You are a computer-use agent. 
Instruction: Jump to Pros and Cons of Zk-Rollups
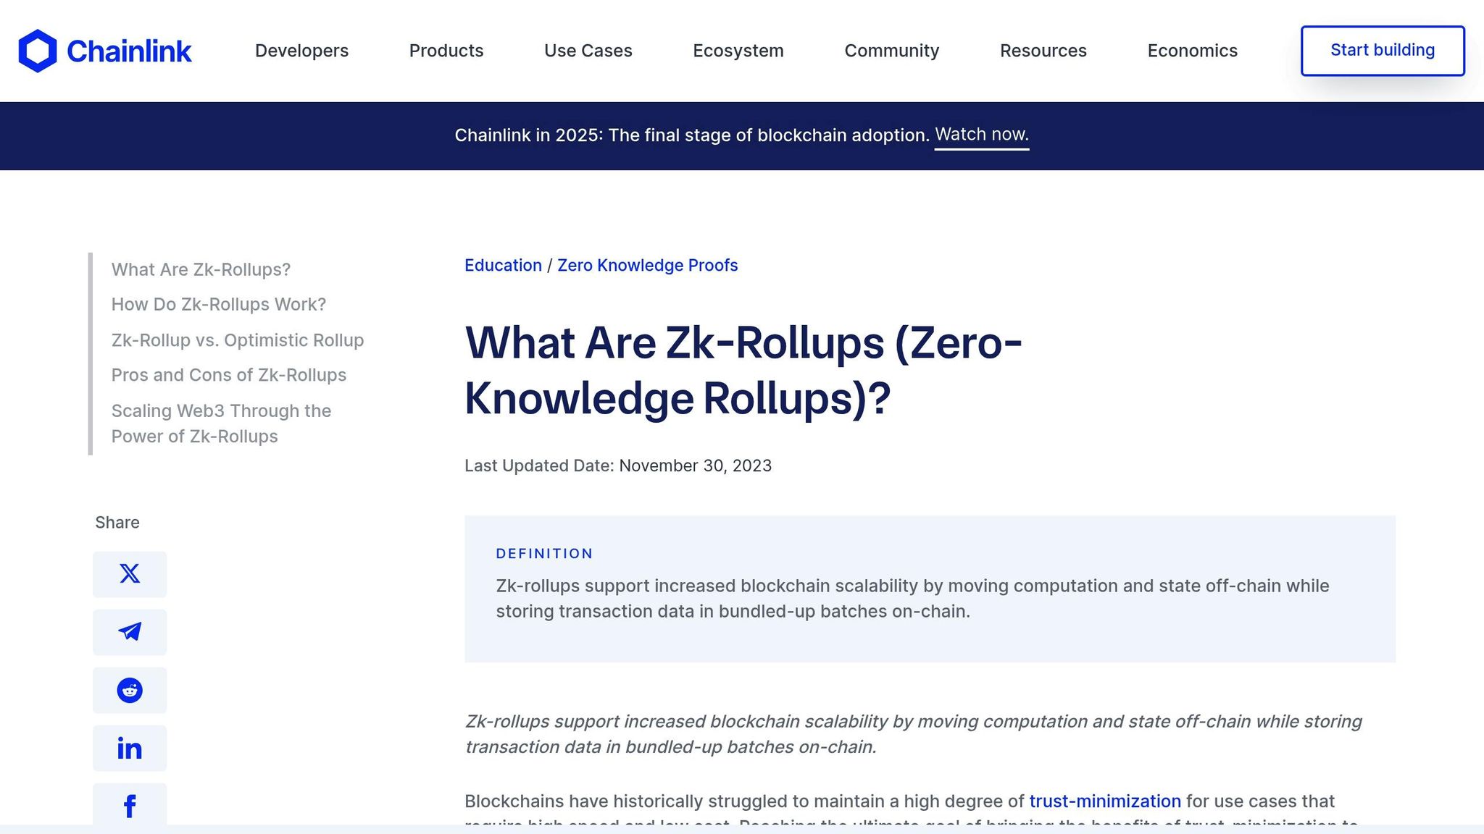pyautogui.click(x=229, y=375)
